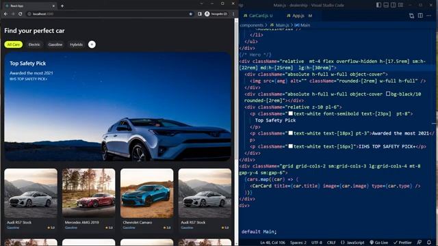Open the Incognito profile indicator
Viewport: 438px width, 246px height.
(x=216, y=14)
